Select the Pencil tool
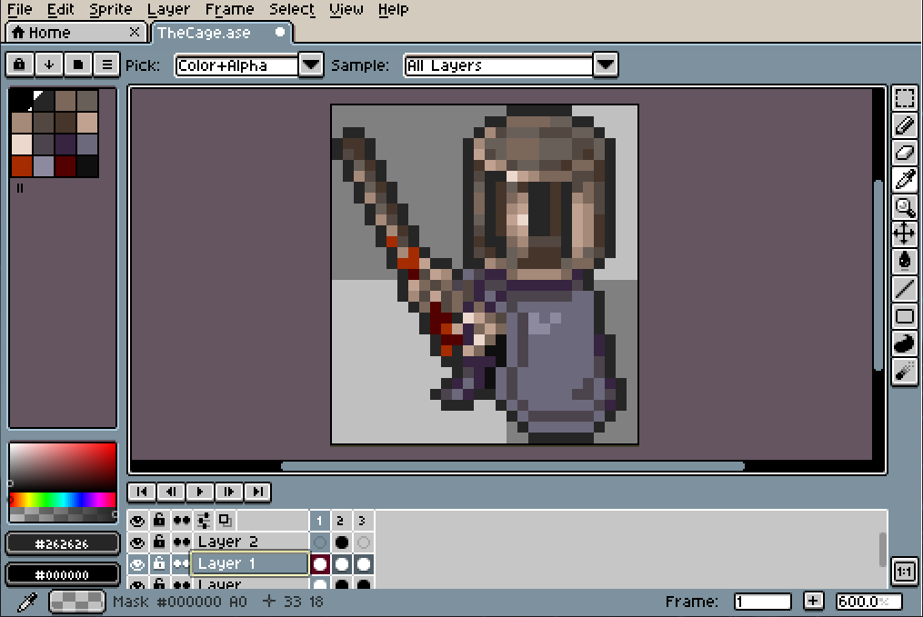 [904, 125]
